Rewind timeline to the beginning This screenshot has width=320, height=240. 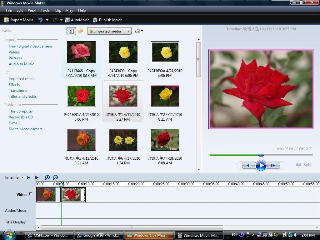click(29, 177)
